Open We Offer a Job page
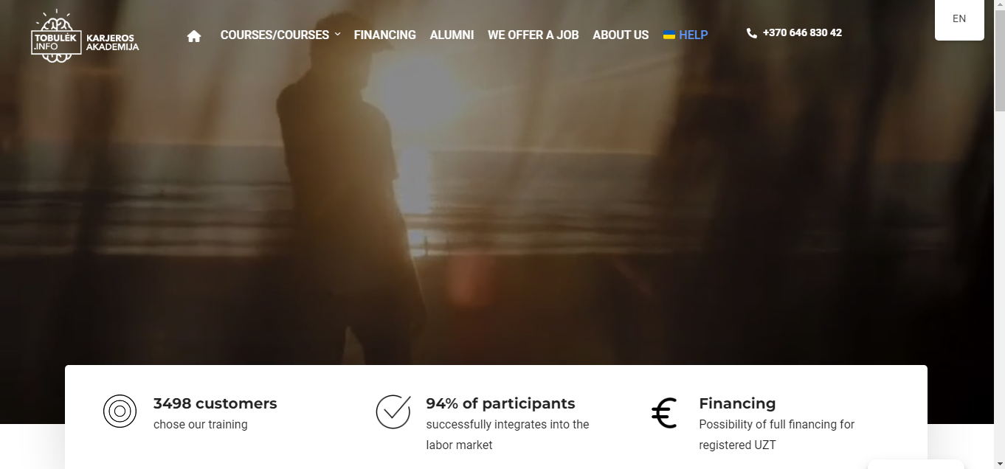 (x=533, y=35)
